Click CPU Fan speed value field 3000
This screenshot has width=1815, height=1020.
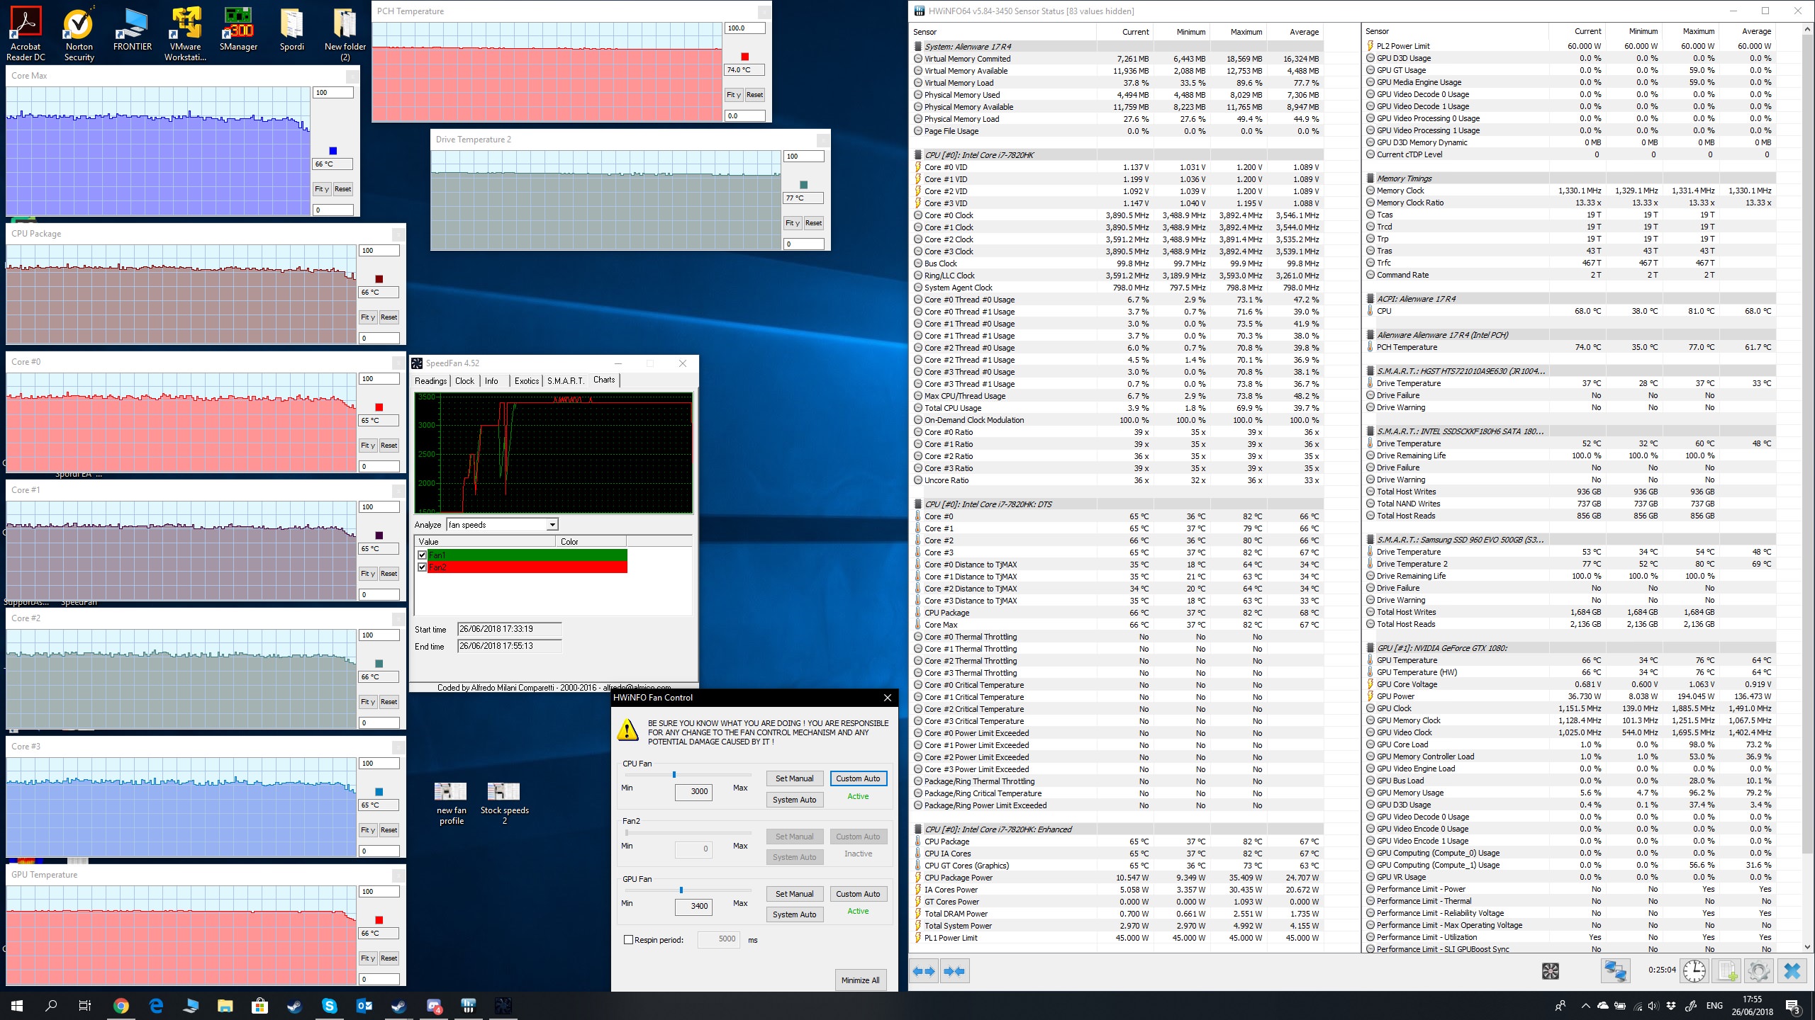[x=693, y=792]
